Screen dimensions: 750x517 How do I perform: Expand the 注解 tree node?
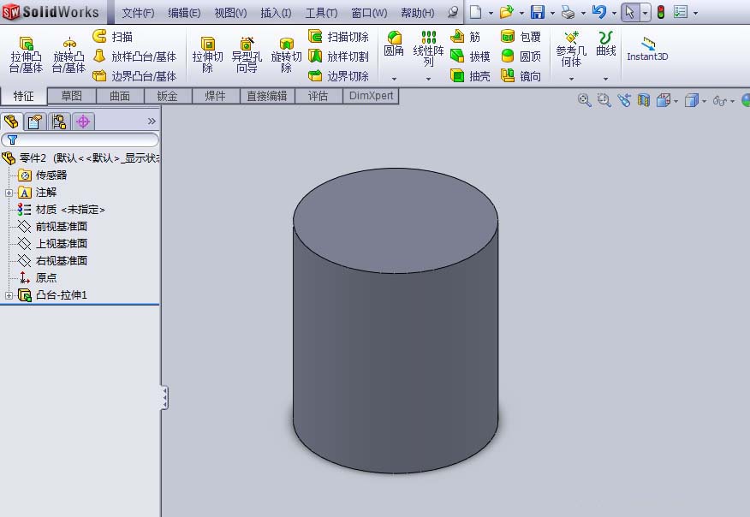click(x=9, y=193)
